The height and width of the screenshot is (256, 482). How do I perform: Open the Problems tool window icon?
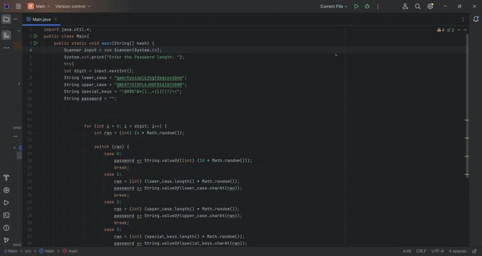coord(6,228)
